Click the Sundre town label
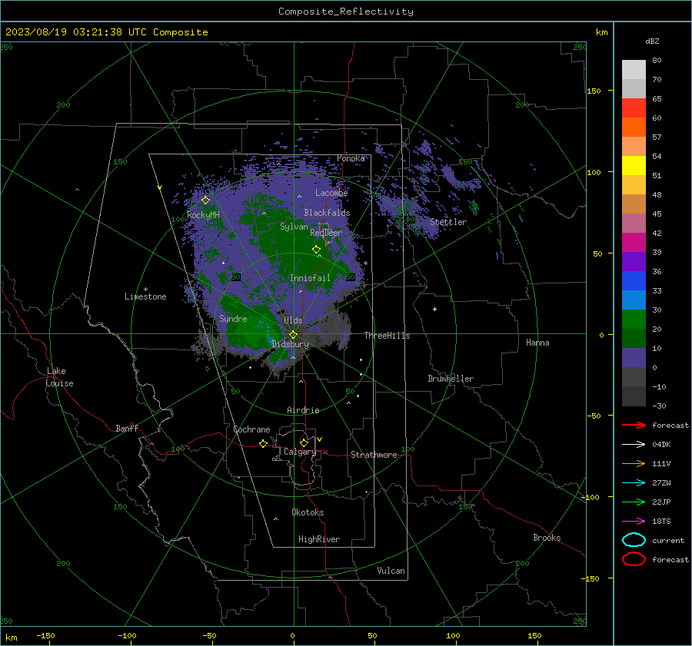The height and width of the screenshot is (646, 692). 233,318
